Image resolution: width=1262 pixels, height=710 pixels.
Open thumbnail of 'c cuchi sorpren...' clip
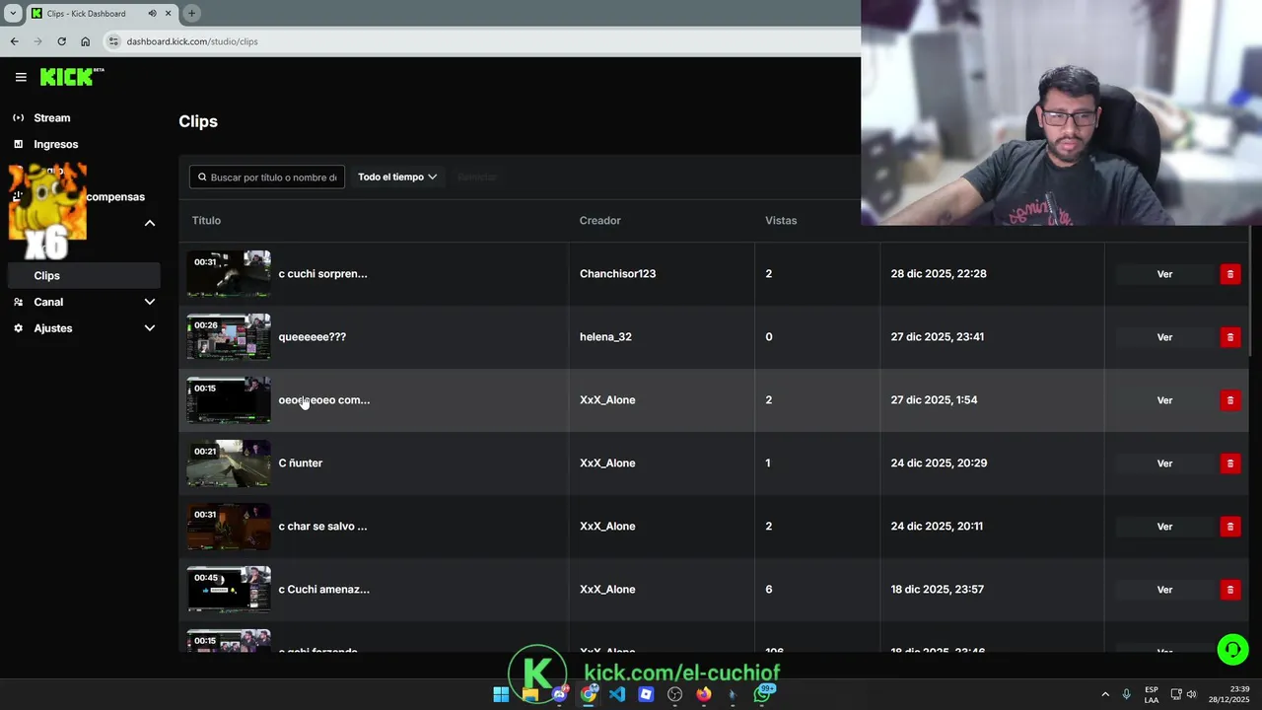point(229,274)
